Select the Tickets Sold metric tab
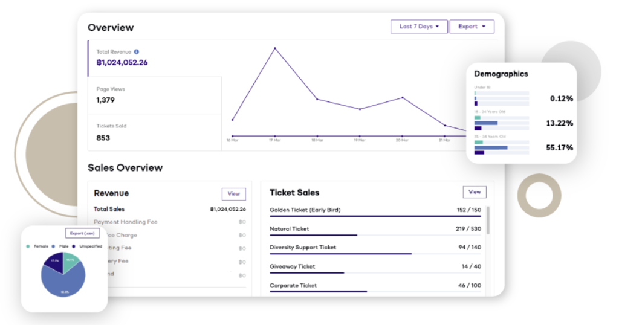The width and height of the screenshot is (619, 325). click(x=154, y=132)
